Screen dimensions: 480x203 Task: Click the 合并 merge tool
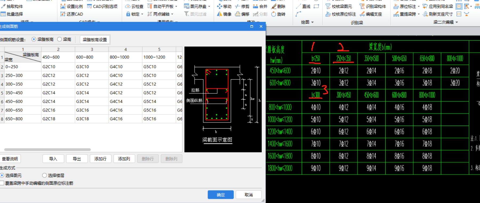point(260,6)
